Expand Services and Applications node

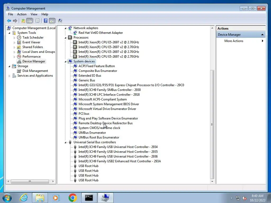coord(9,76)
